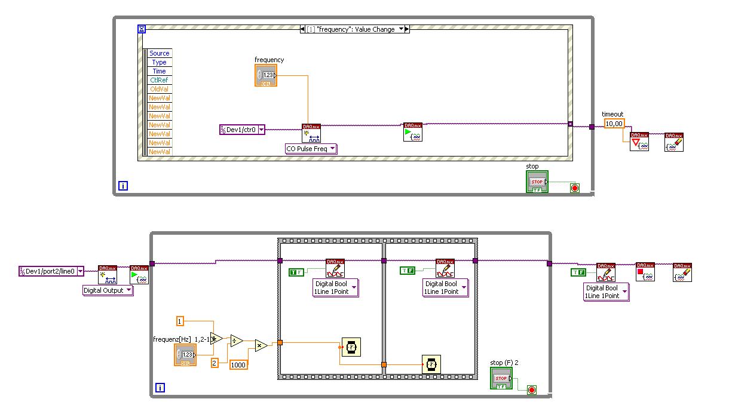Select DAQmx Write node in first sequence frame
This screenshot has width=729, height=405.
335,268
